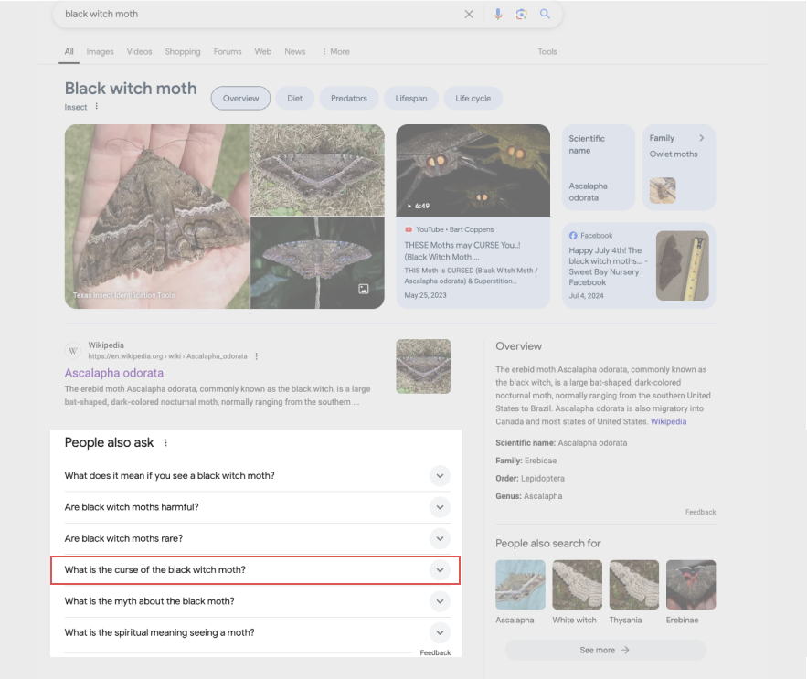Open three-dot menu beside Insect label
This screenshot has height=679, width=807.
tap(96, 107)
